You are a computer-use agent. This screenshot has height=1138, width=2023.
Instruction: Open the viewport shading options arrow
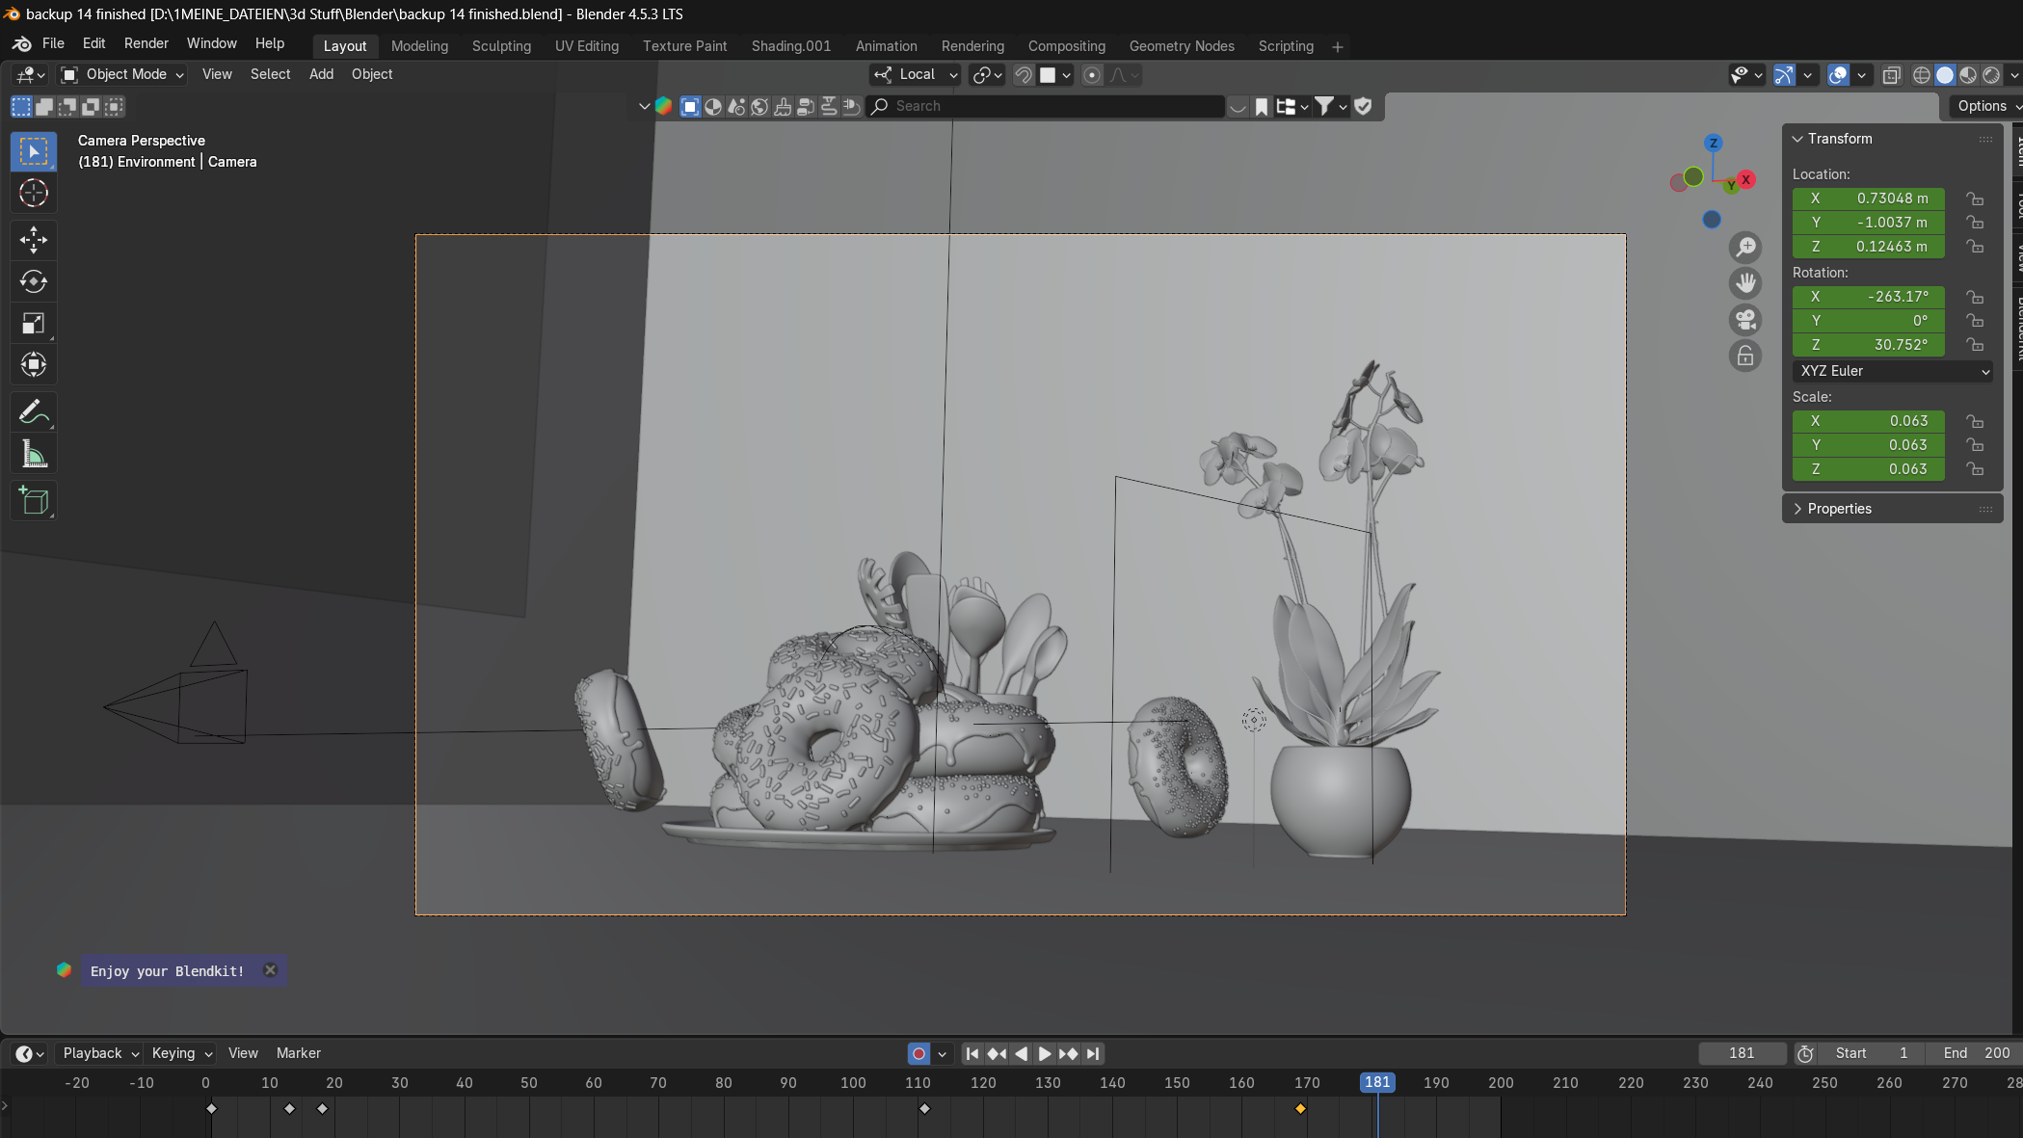coord(2013,75)
